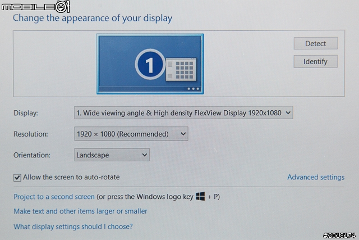Toggle Allow the screen to auto-rotate checkbox
Screen dimensions: 359x240
click(x=17, y=178)
